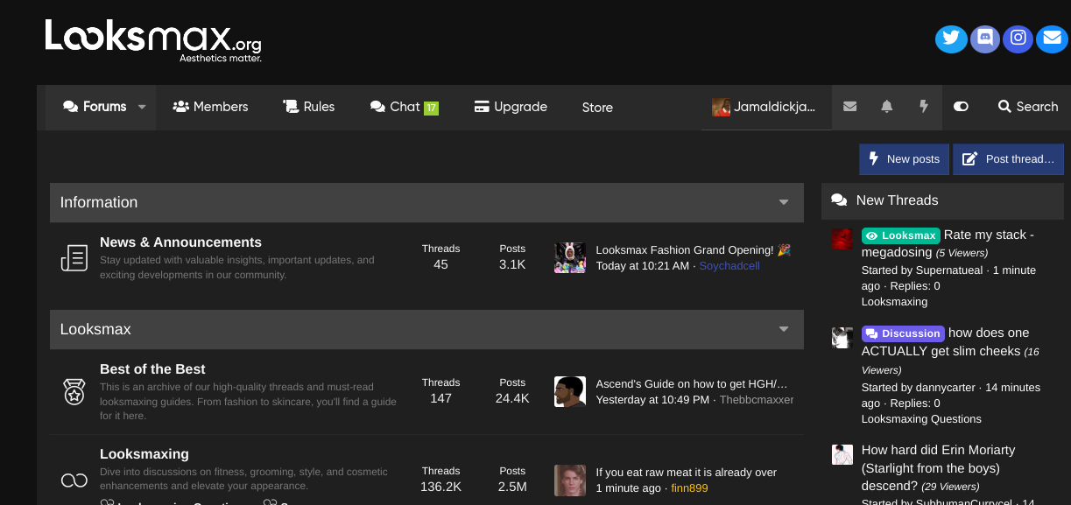Viewport: 1071px width, 505px height.
Task: Click the 'Today at 10:21 AM' timestamp
Action: pyautogui.click(x=643, y=266)
